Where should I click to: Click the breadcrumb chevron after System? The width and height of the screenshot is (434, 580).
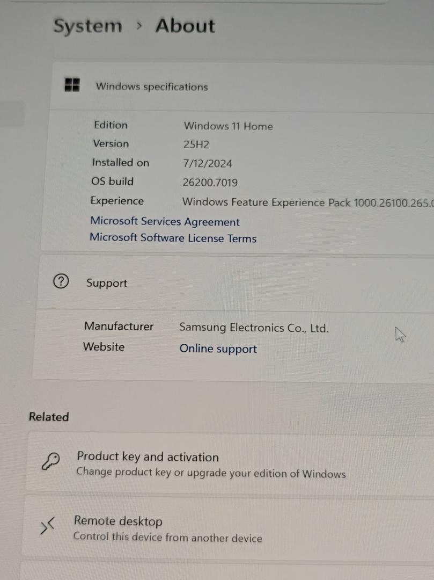tap(139, 26)
